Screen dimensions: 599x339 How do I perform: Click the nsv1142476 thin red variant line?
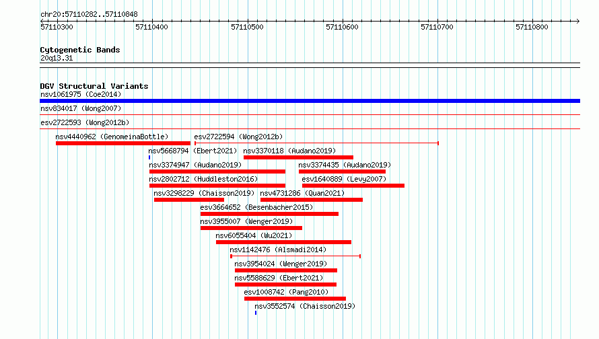pyautogui.click(x=295, y=256)
